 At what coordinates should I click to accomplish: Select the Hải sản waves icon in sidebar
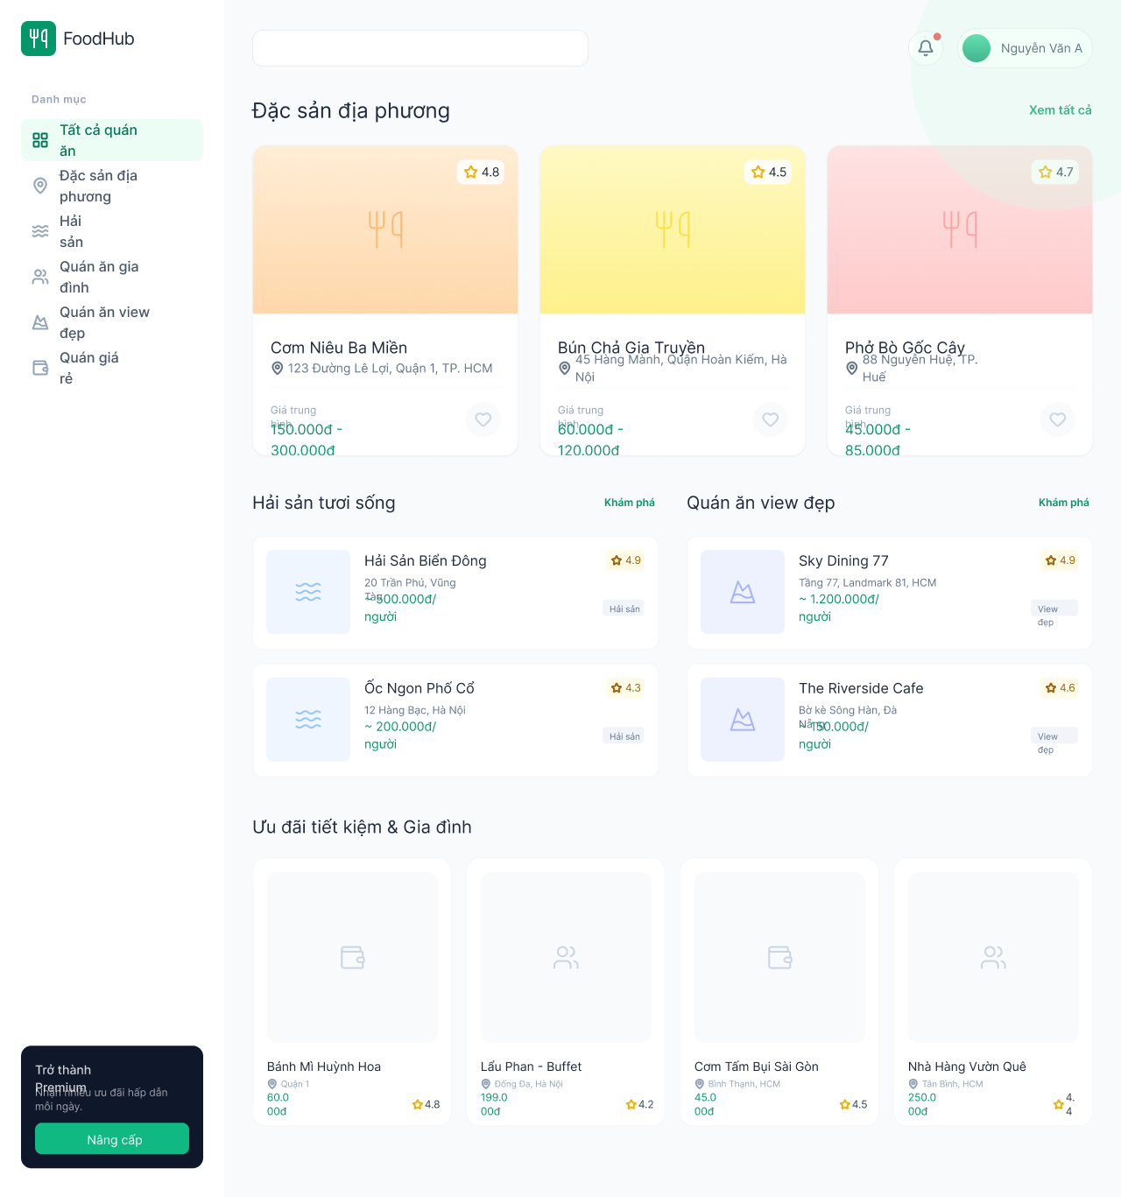coord(40,231)
